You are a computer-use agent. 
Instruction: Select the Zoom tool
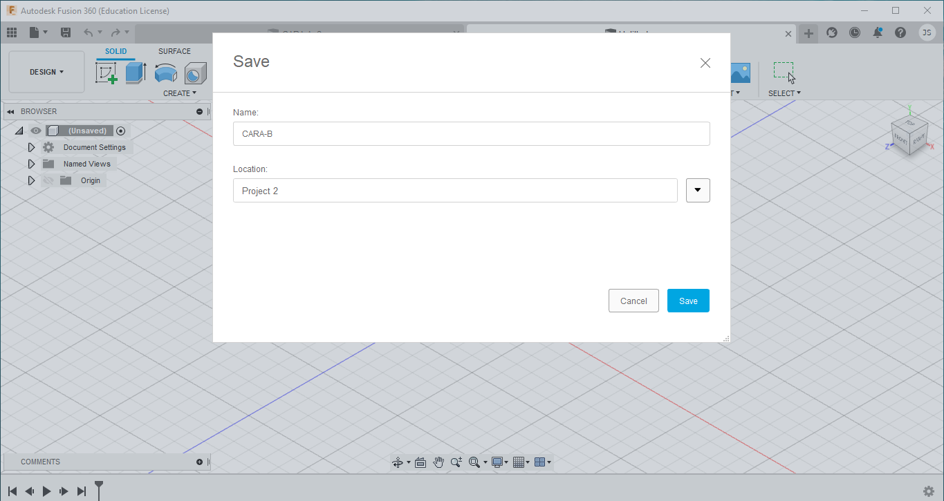pyautogui.click(x=456, y=462)
